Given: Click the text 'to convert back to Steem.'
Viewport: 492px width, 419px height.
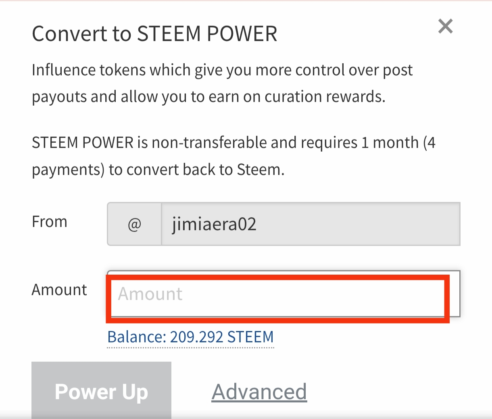Looking at the screenshot, I should pyautogui.click(x=196, y=170).
